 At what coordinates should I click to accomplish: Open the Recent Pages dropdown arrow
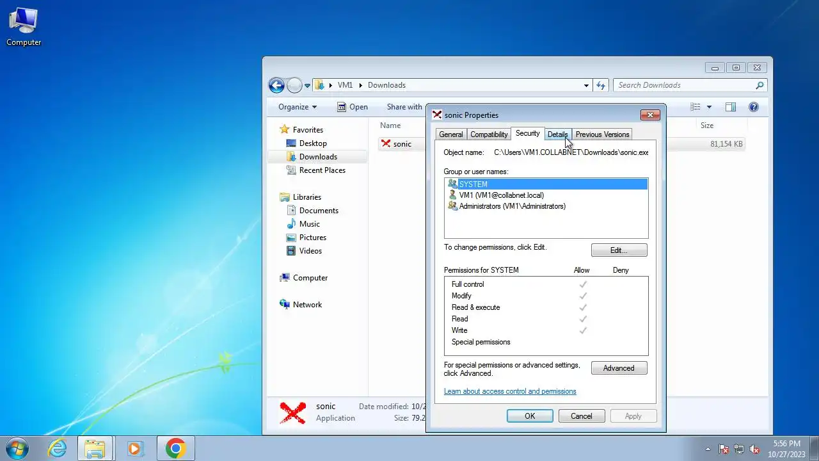click(x=308, y=86)
